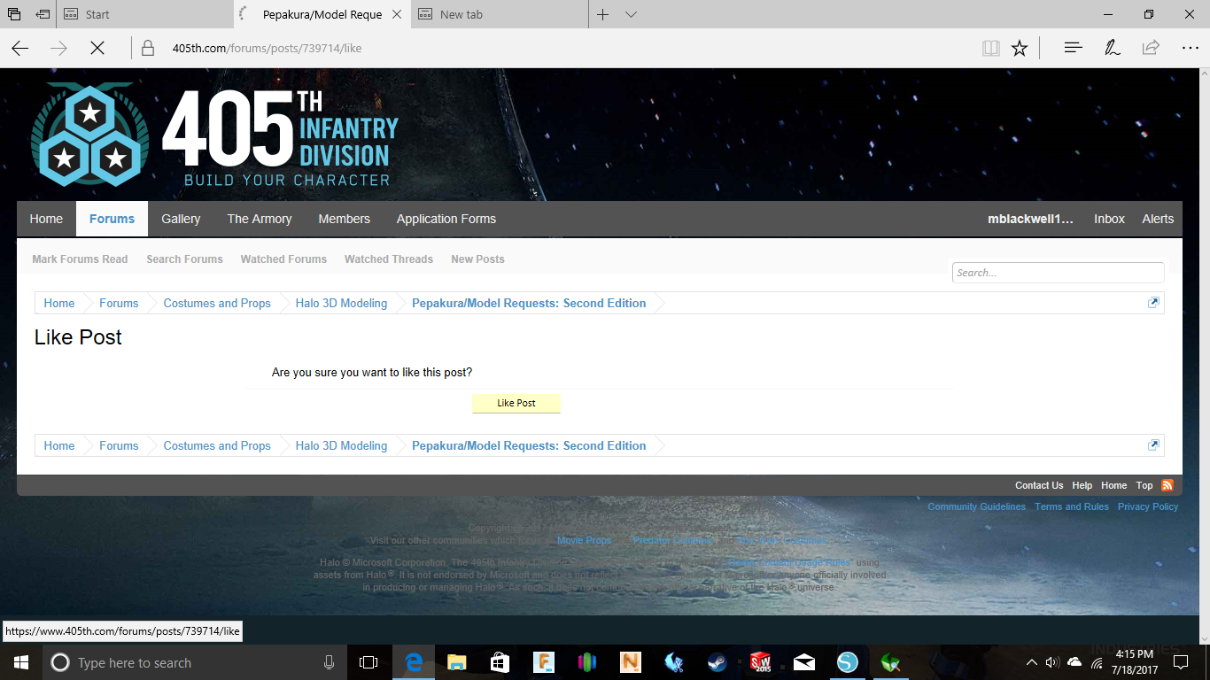The height and width of the screenshot is (680, 1210).
Task: Click Mark Forums Read link
Action: point(80,259)
